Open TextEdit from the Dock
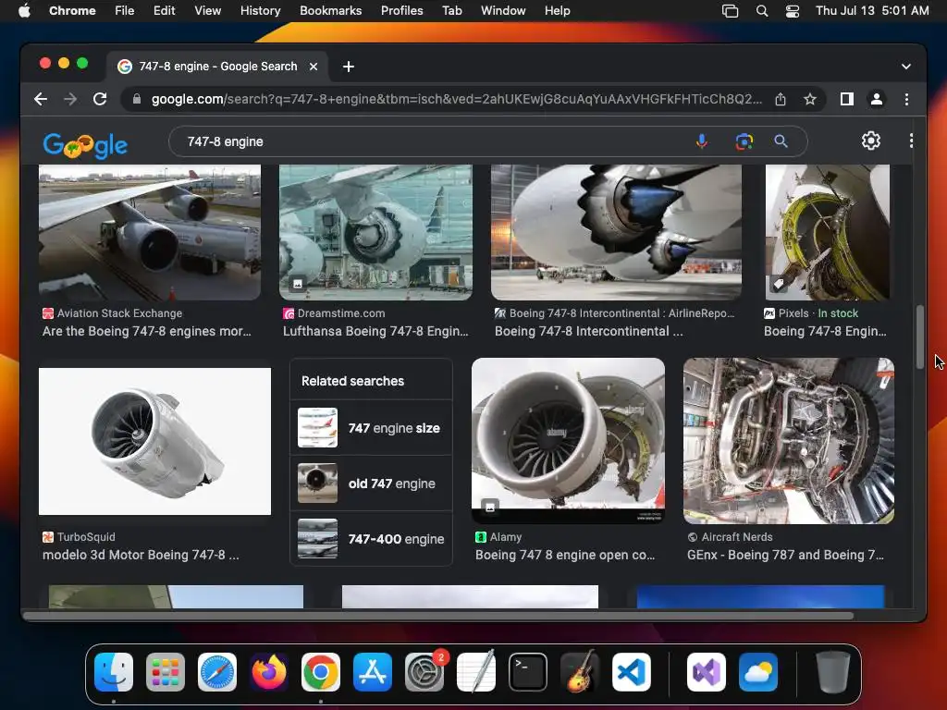 click(476, 672)
